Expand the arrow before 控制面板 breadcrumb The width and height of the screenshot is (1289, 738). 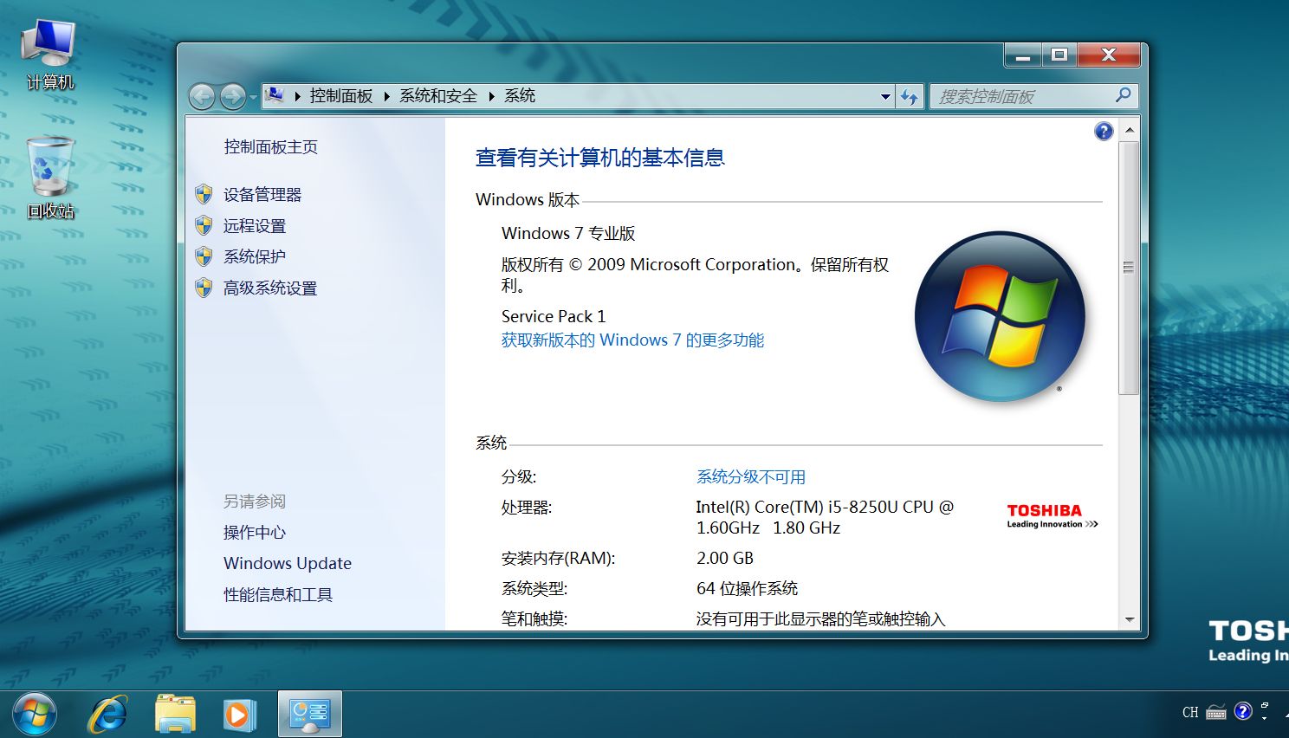tap(297, 96)
